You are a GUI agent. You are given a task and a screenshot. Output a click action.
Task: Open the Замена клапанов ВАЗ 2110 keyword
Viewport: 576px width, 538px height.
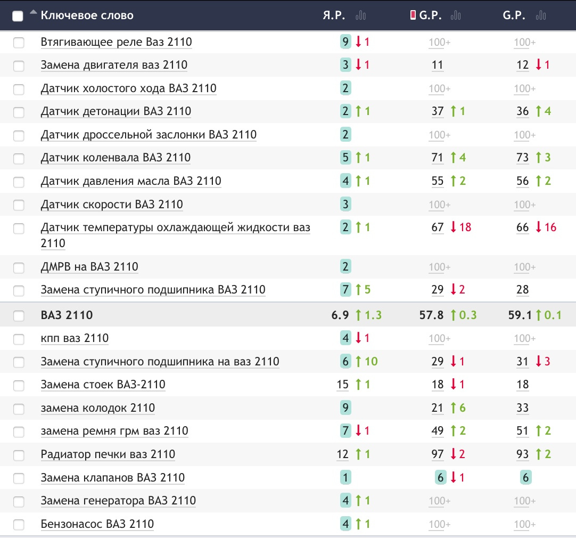point(112,478)
